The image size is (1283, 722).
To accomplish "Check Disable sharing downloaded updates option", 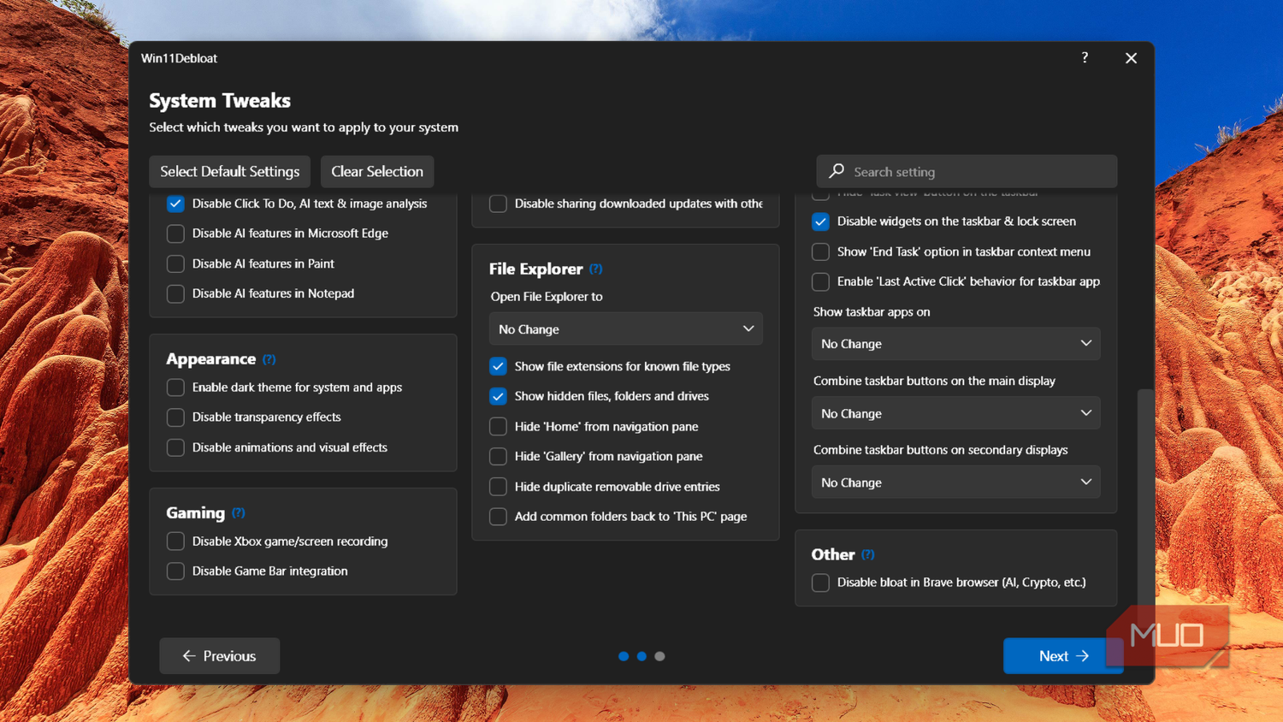I will [x=498, y=204].
